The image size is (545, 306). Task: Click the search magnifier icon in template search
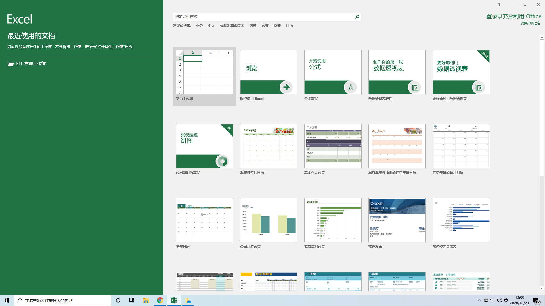pyautogui.click(x=357, y=17)
